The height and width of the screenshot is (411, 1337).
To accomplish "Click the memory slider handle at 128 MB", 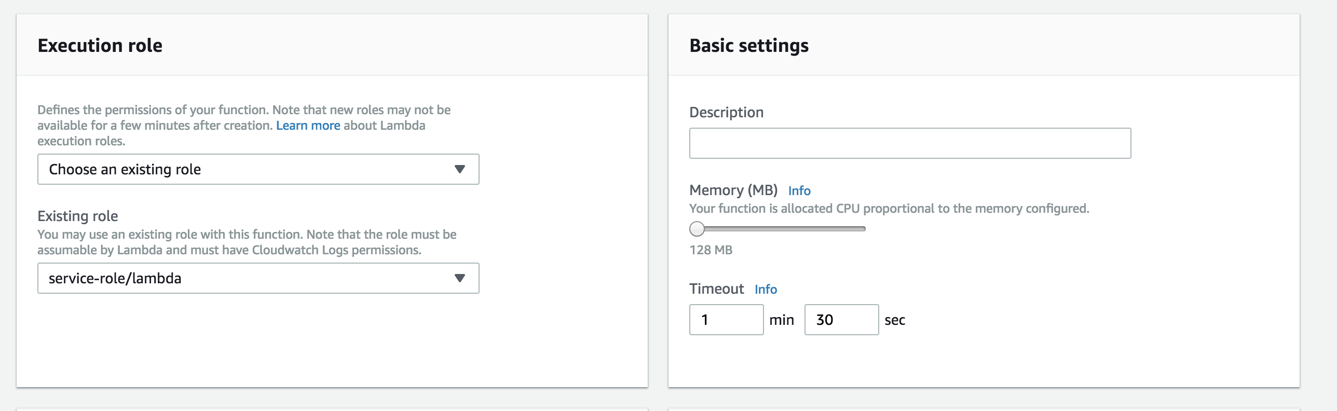I will (697, 229).
